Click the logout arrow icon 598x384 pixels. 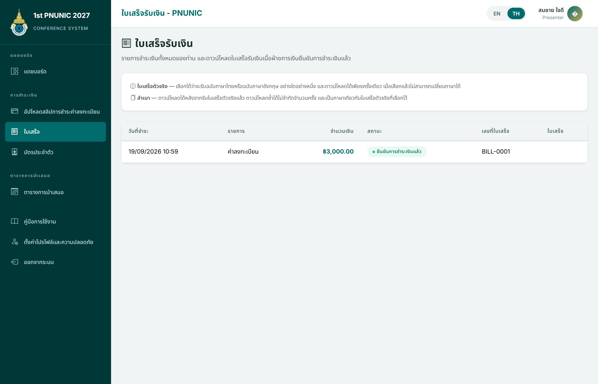click(x=14, y=262)
